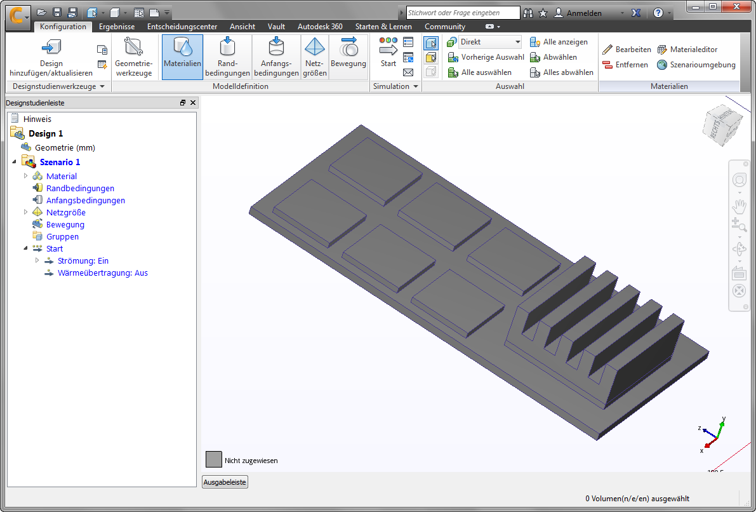Click the steering wheel navigation icon
The height and width of the screenshot is (512, 756).
(739, 180)
